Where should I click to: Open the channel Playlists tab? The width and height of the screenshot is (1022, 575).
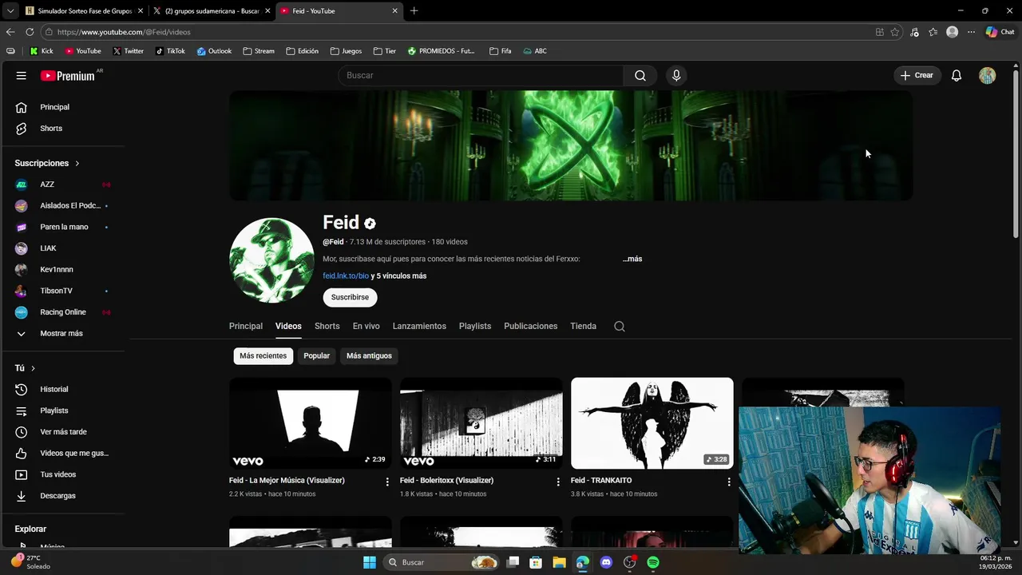[475, 326]
